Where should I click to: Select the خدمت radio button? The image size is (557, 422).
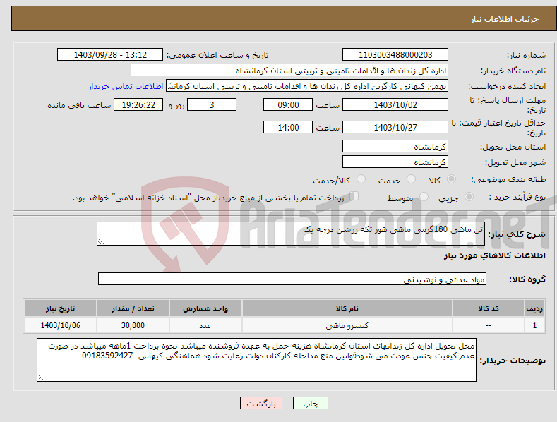411,179
